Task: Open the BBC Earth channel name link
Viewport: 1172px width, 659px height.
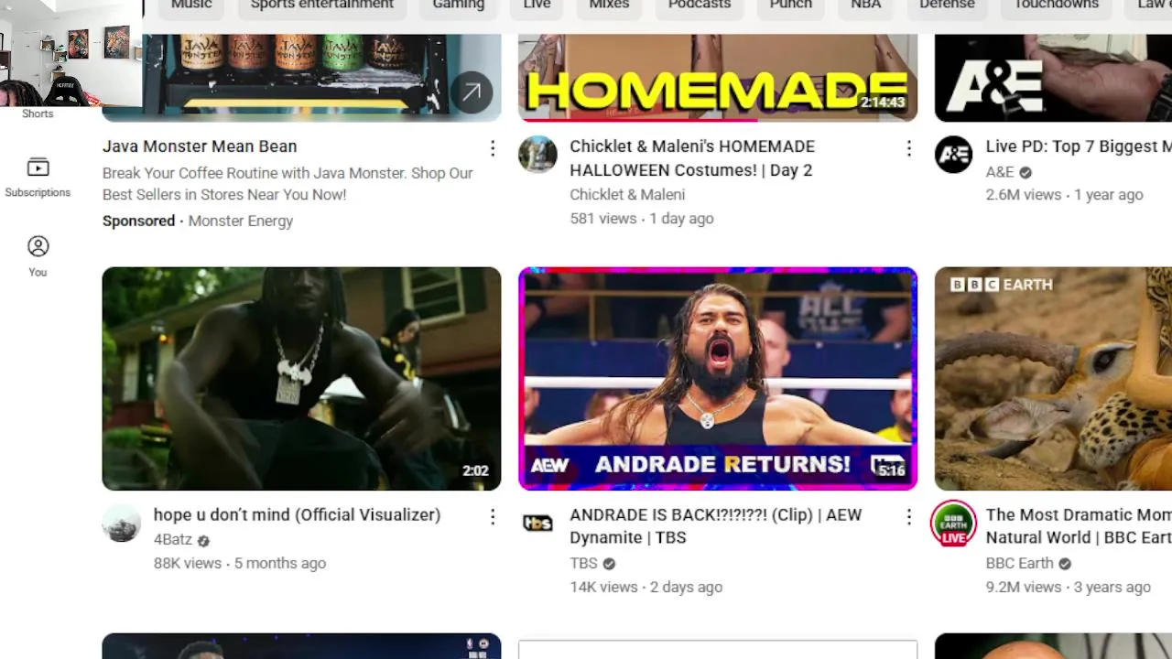Action: [1019, 564]
